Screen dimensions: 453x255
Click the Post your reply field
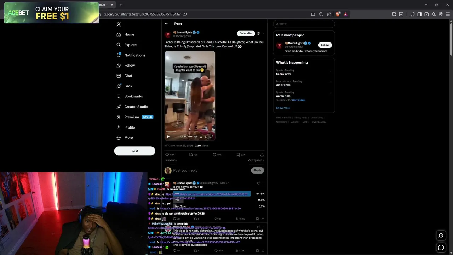pos(211,170)
